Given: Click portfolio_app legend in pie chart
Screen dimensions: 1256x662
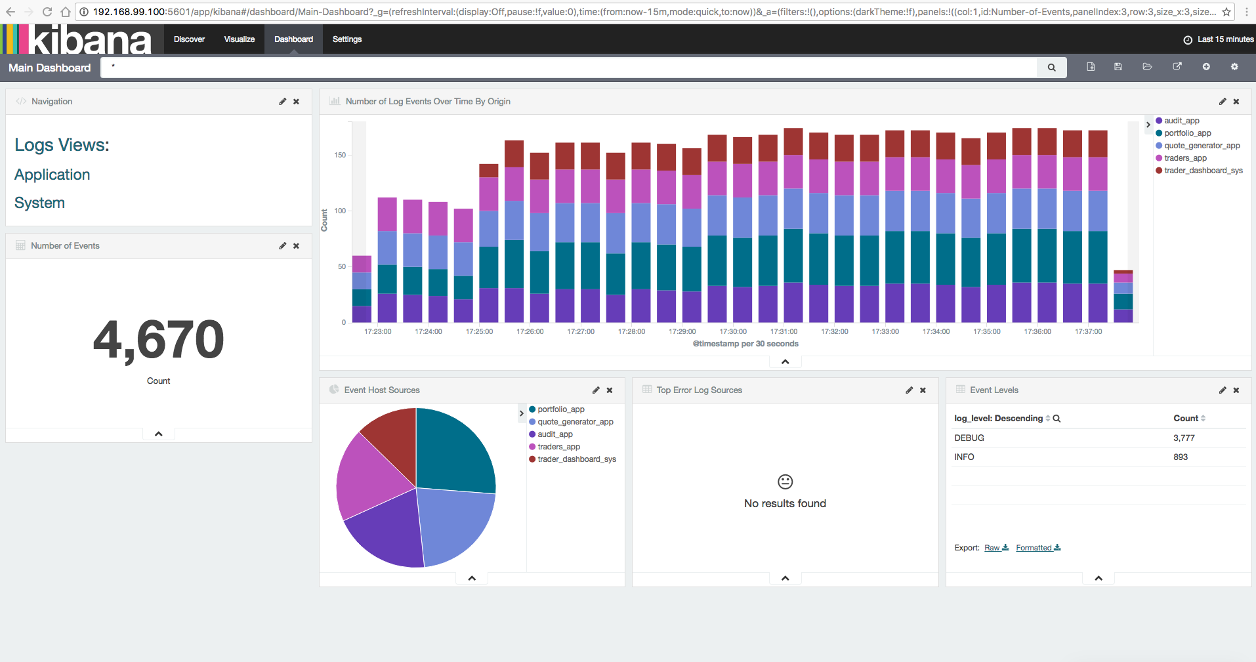Looking at the screenshot, I should pos(556,409).
